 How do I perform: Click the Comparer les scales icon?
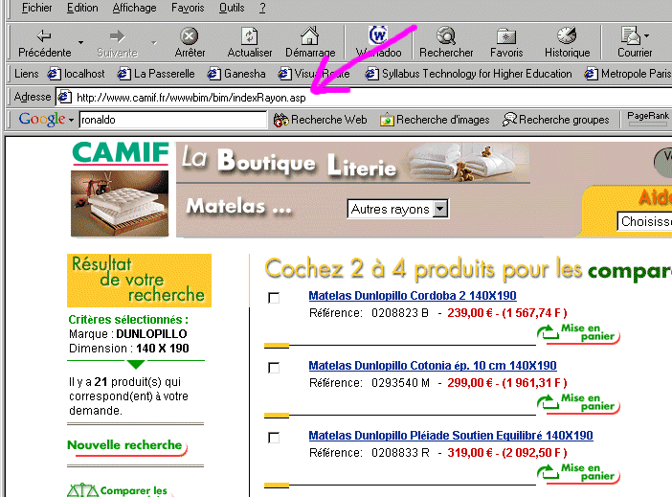pos(82,490)
